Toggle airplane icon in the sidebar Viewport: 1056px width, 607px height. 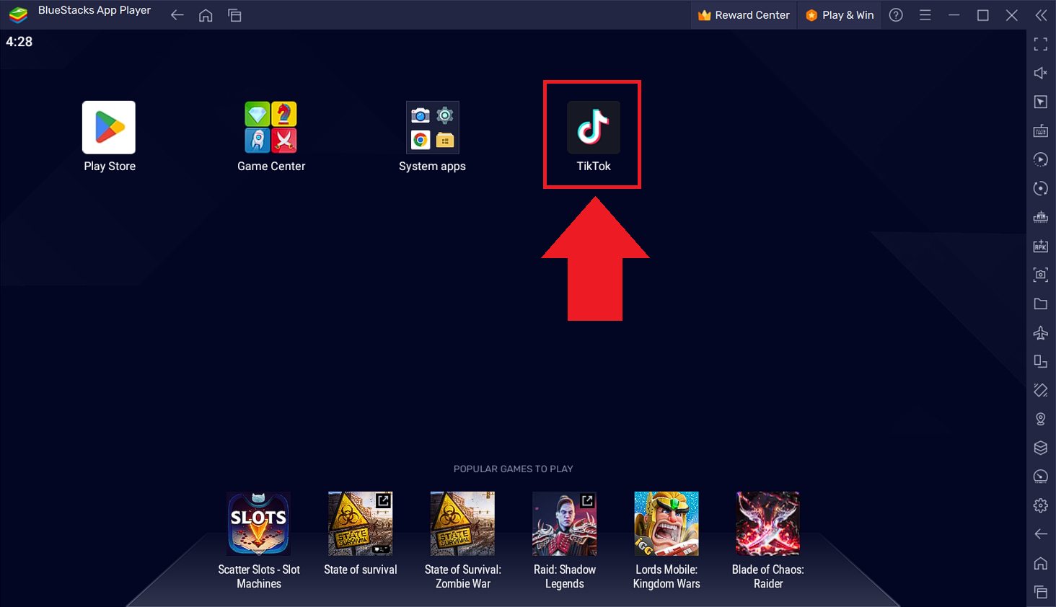(x=1040, y=332)
